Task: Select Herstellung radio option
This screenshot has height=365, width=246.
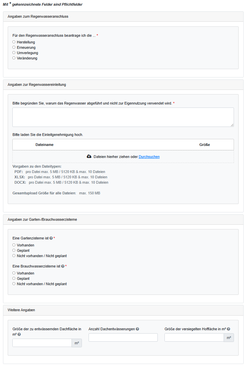Action: click(x=14, y=42)
